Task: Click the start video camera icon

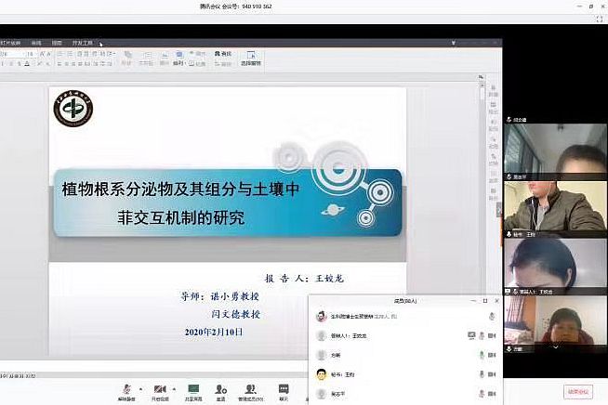Action: coord(160,388)
